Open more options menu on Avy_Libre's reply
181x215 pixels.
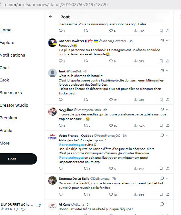pos(168,109)
